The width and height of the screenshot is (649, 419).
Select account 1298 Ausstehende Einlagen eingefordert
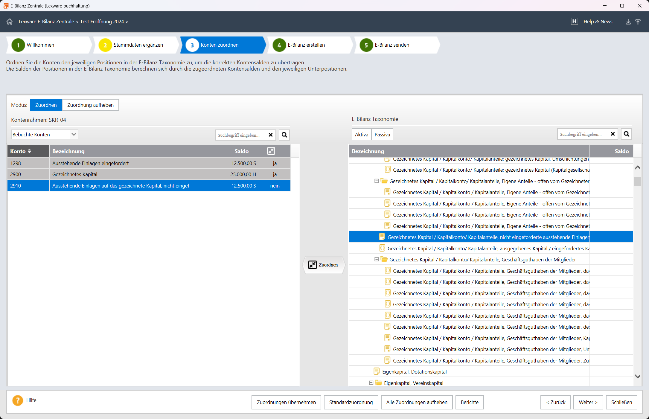pos(149,163)
